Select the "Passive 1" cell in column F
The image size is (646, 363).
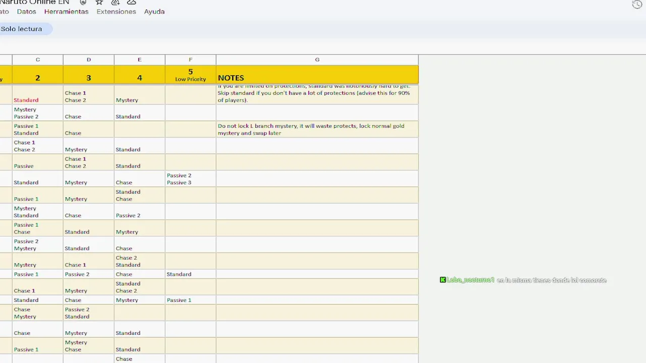click(x=191, y=300)
